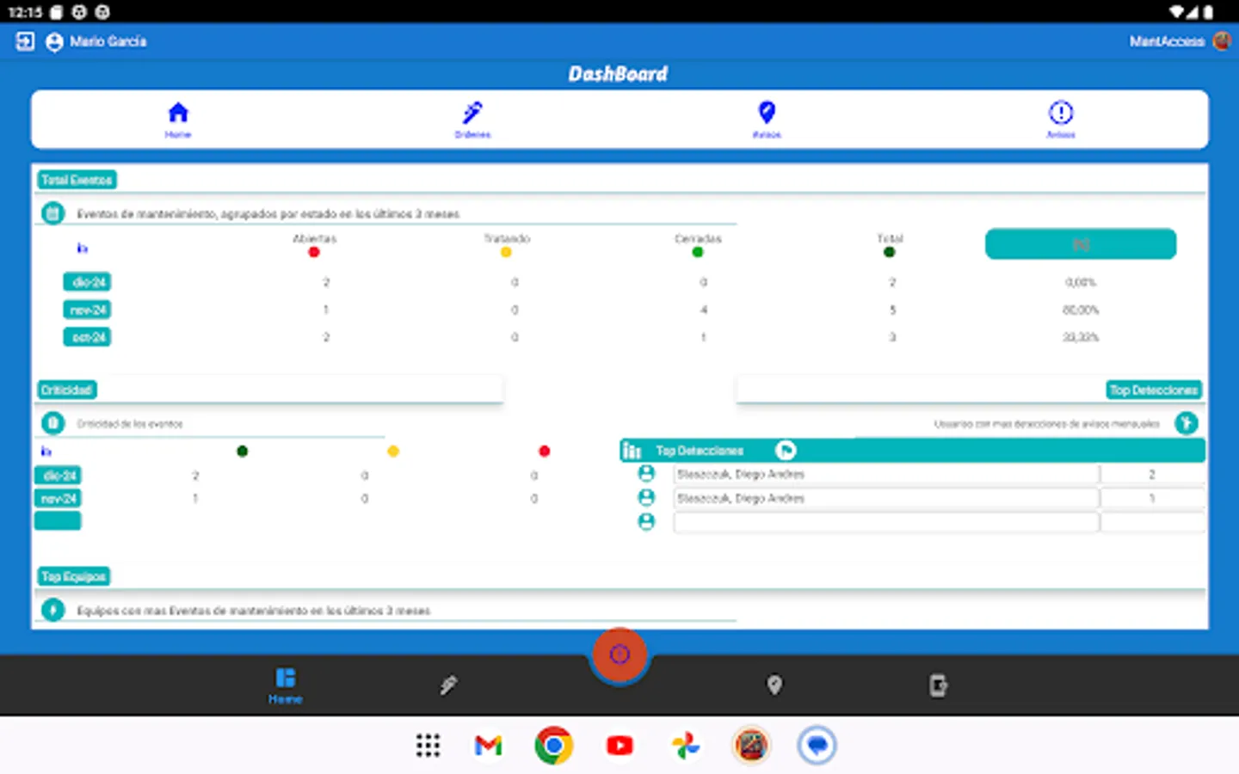
Task: Select the bar chart icon next to Top Detecciones
Action: pyautogui.click(x=632, y=450)
